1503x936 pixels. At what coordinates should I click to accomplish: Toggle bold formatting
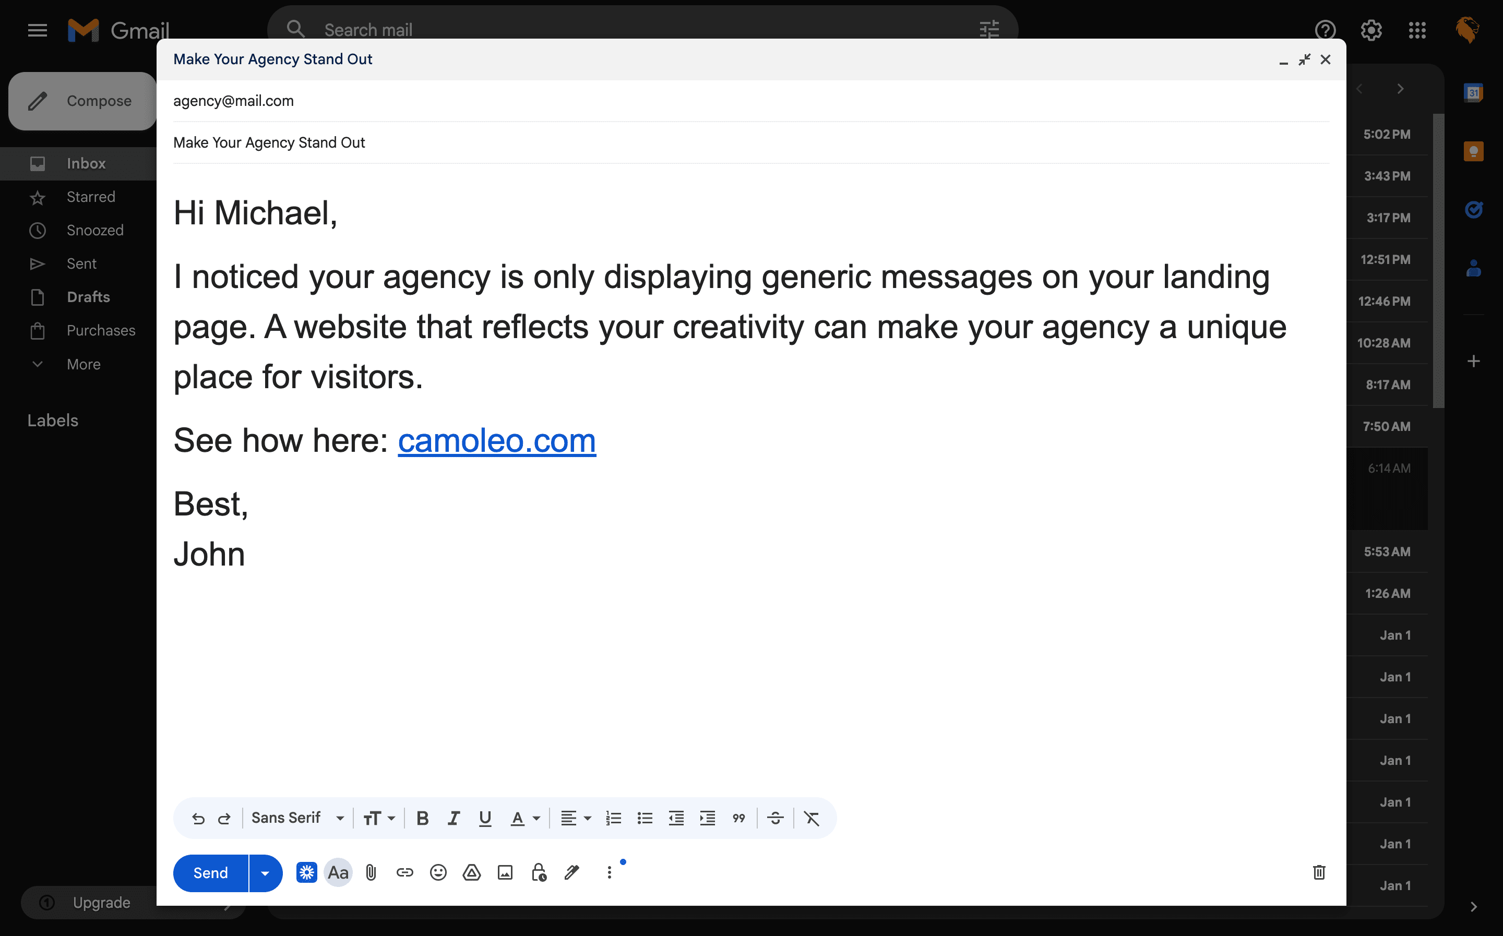click(x=422, y=818)
